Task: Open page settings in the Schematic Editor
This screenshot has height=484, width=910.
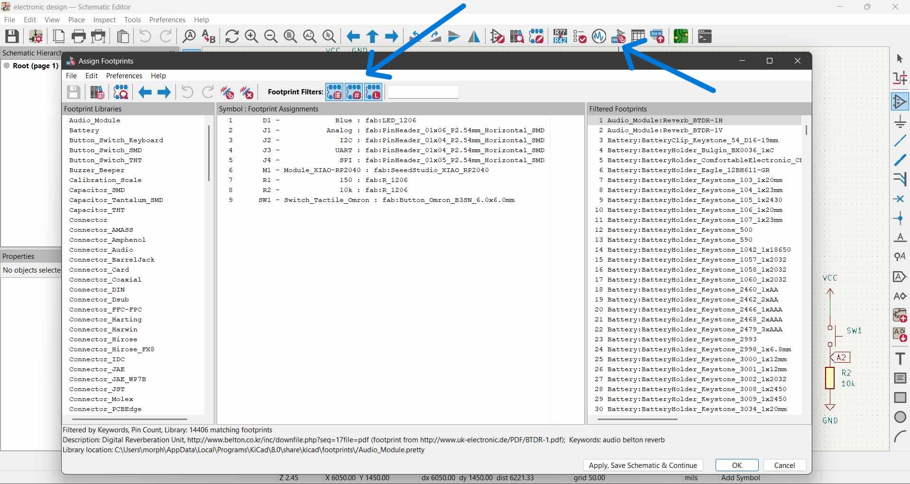Action: [59, 36]
